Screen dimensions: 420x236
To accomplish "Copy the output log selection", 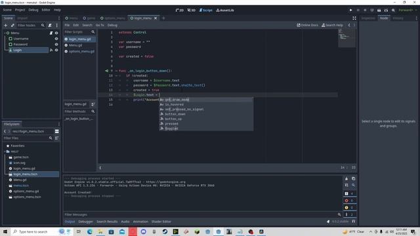I will click(353, 179).
